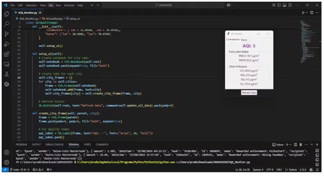
Task: Open the new terminal launch profile dropdown
Action: point(291,144)
